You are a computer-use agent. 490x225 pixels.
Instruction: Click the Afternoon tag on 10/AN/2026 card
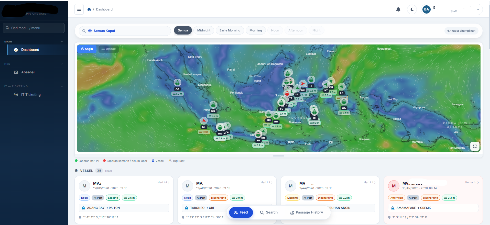397,198
